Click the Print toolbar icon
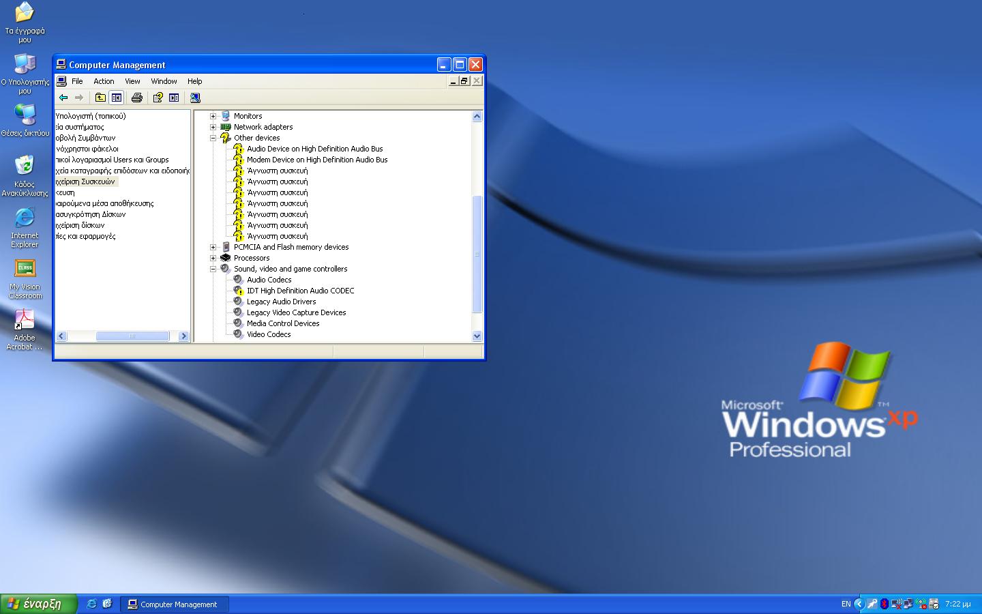982x614 pixels. tap(137, 98)
